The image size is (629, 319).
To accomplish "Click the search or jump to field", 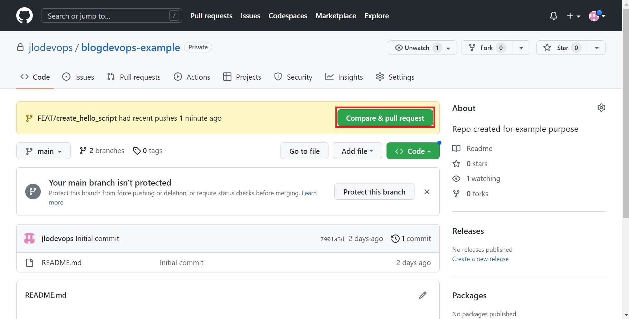I will (111, 16).
